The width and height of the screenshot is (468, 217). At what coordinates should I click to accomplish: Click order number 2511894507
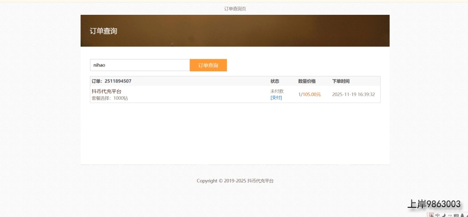118,81
